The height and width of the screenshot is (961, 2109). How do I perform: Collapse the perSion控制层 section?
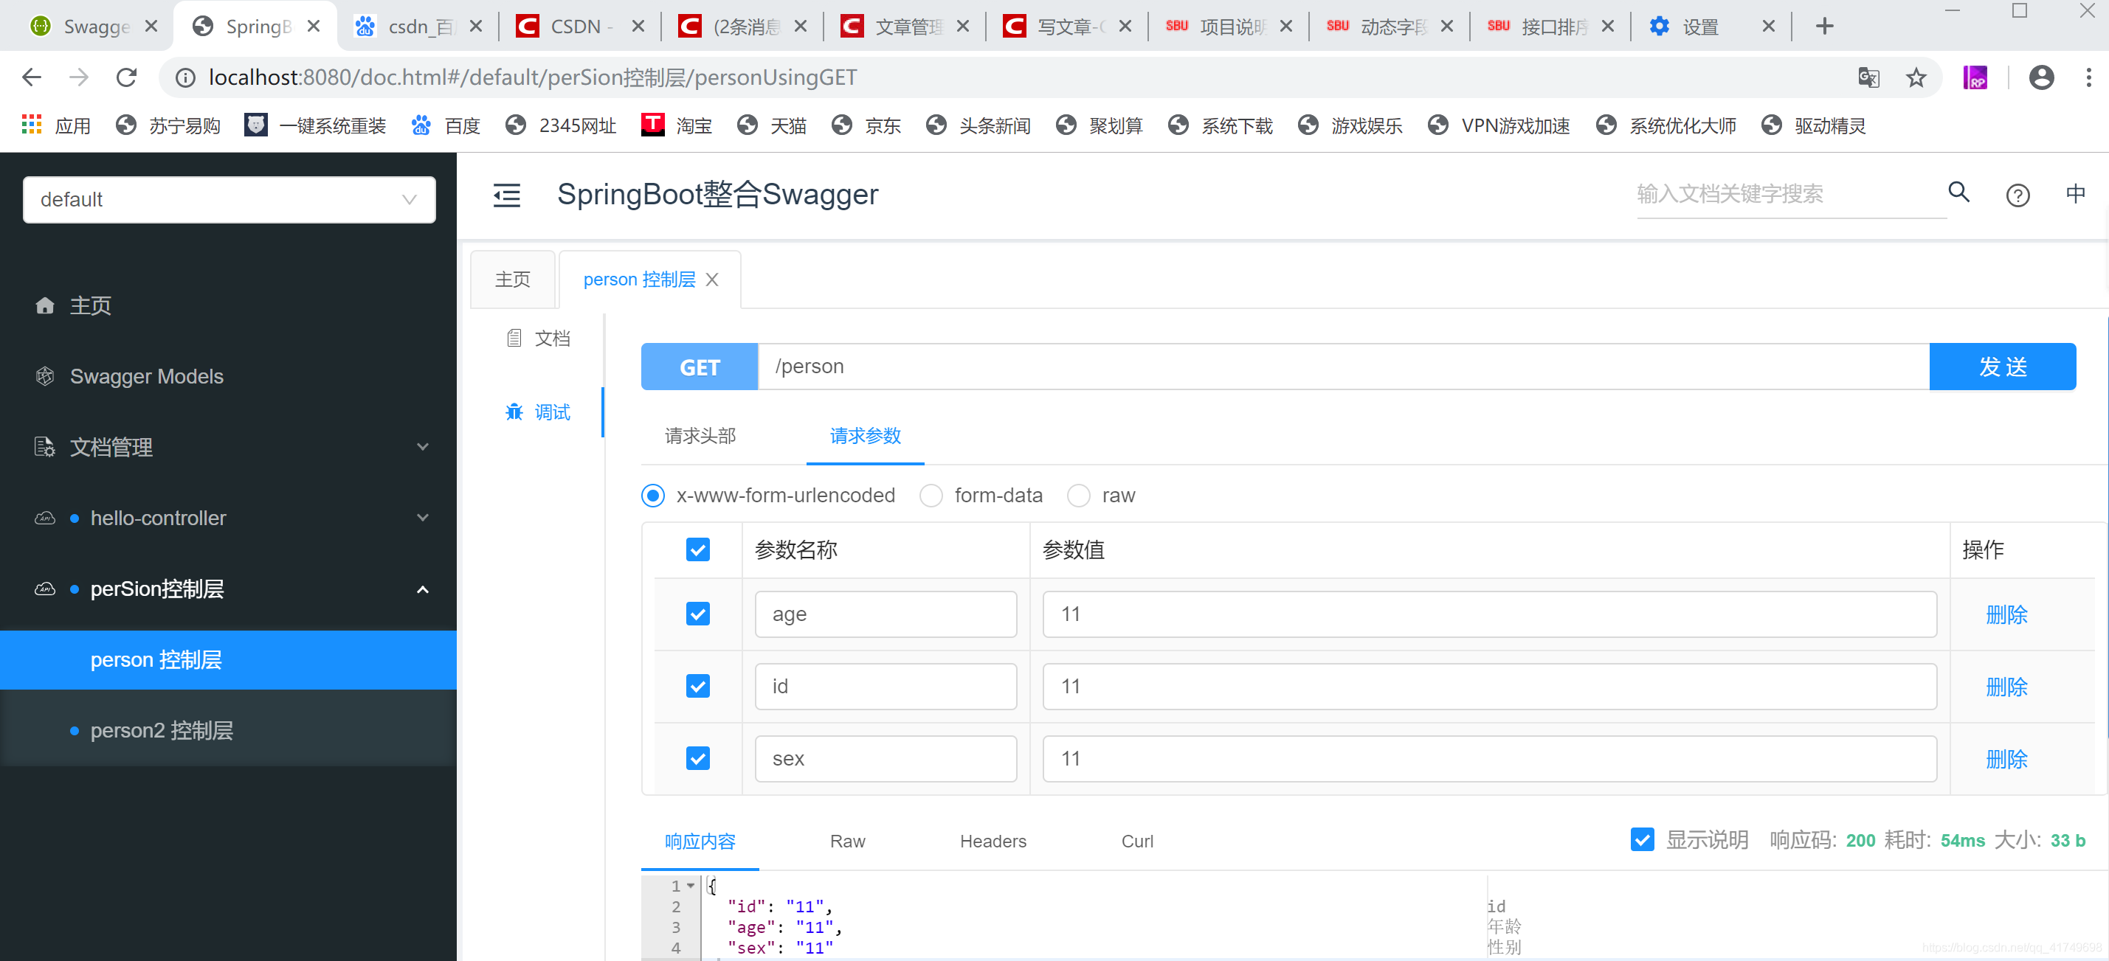click(422, 589)
